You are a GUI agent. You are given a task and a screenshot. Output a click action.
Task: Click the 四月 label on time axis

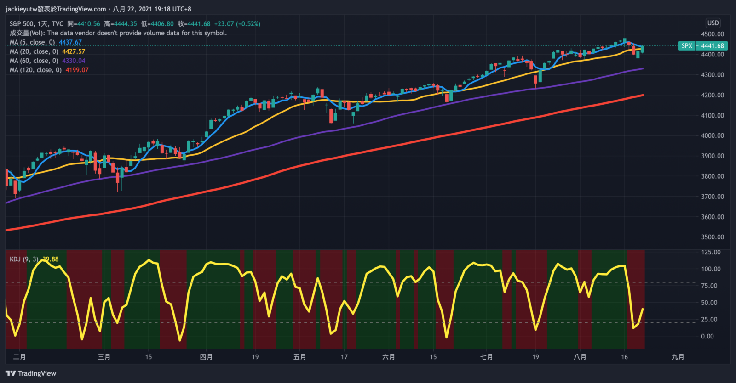[206, 357]
